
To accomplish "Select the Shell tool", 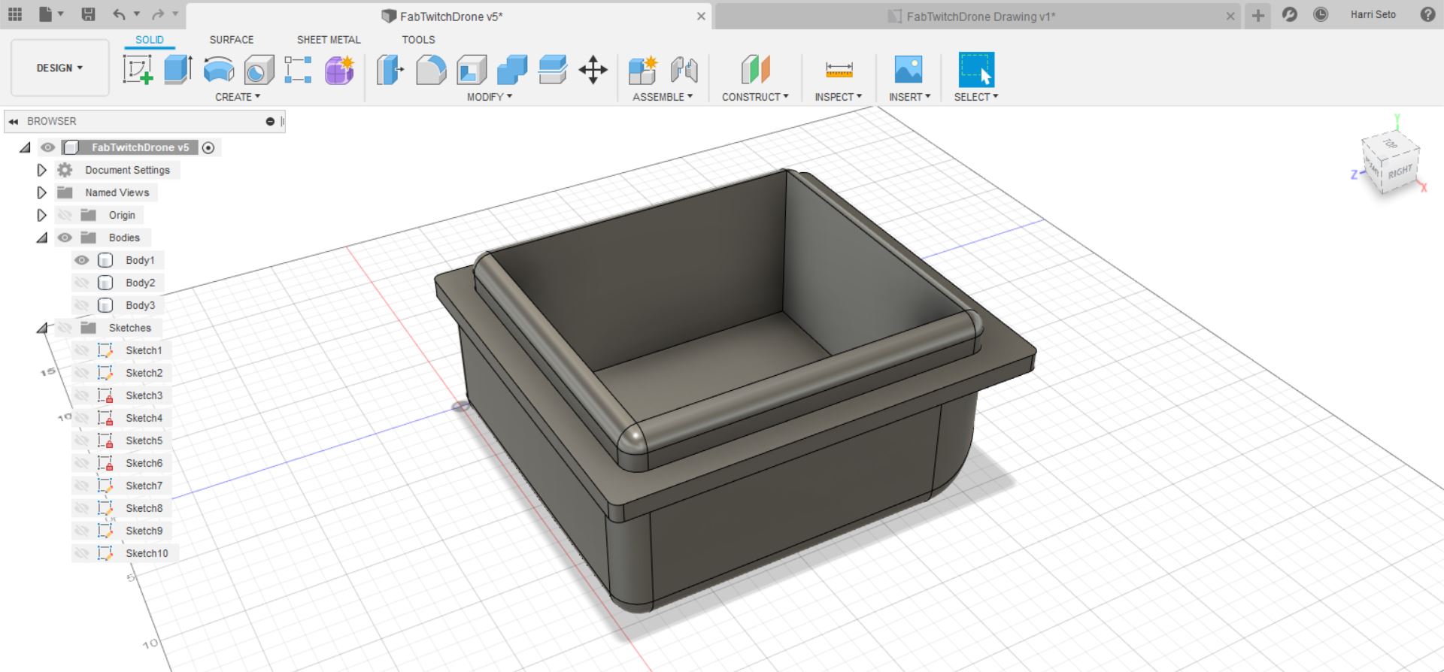I will pyautogui.click(x=472, y=69).
